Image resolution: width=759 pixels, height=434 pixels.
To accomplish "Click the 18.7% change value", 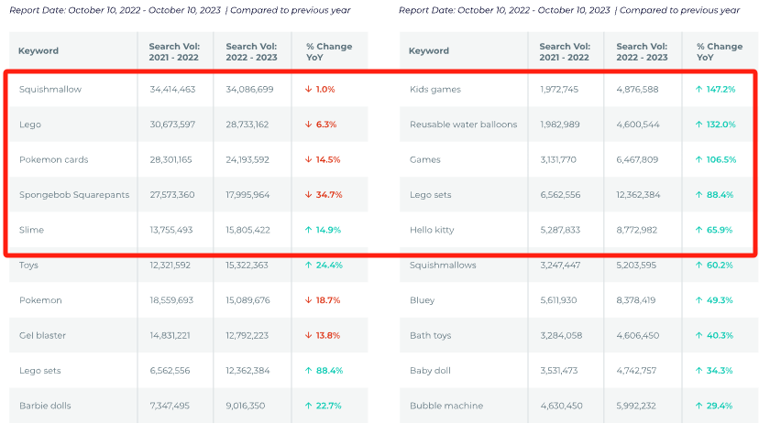I will tap(327, 300).
